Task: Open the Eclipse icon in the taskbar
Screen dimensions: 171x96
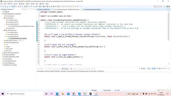Action: pyautogui.click(x=90, y=94)
